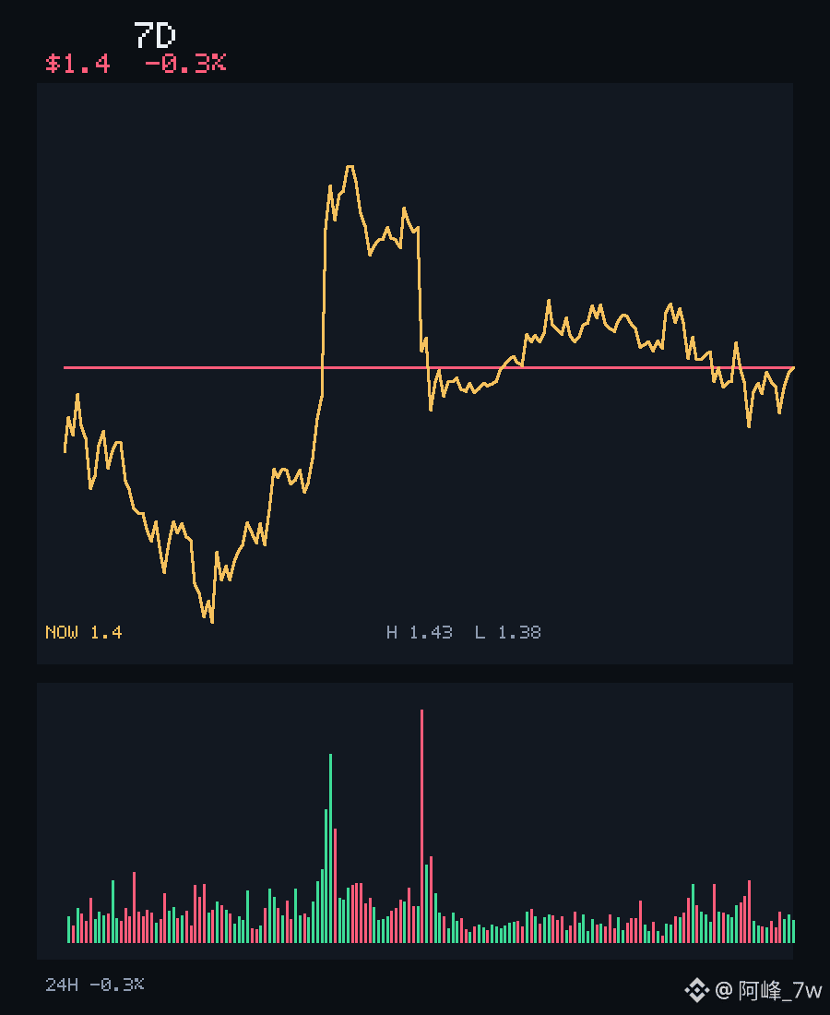
Task: Click the tallest green volume bar
Action: click(330, 848)
